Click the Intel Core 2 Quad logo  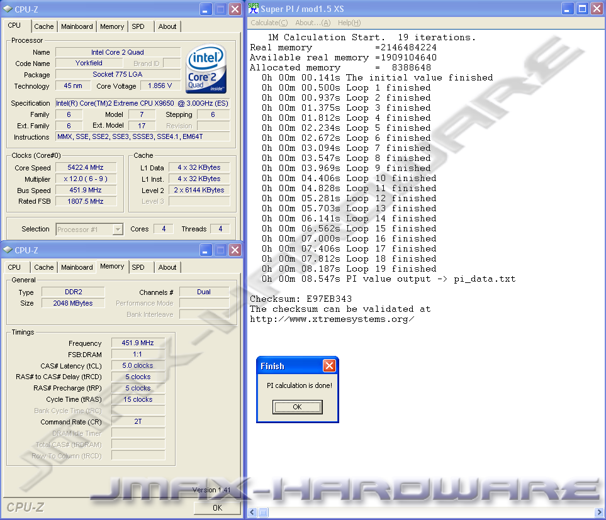(206, 69)
